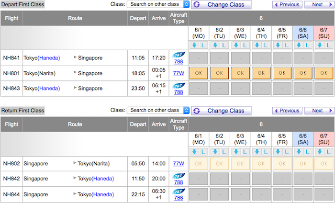
Task: Click Haneda in NH842 route
Action: click(x=103, y=179)
